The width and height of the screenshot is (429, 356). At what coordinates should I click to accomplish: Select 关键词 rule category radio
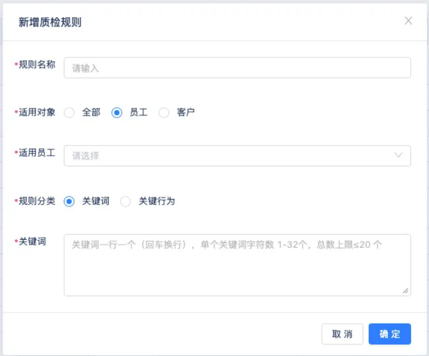point(69,201)
